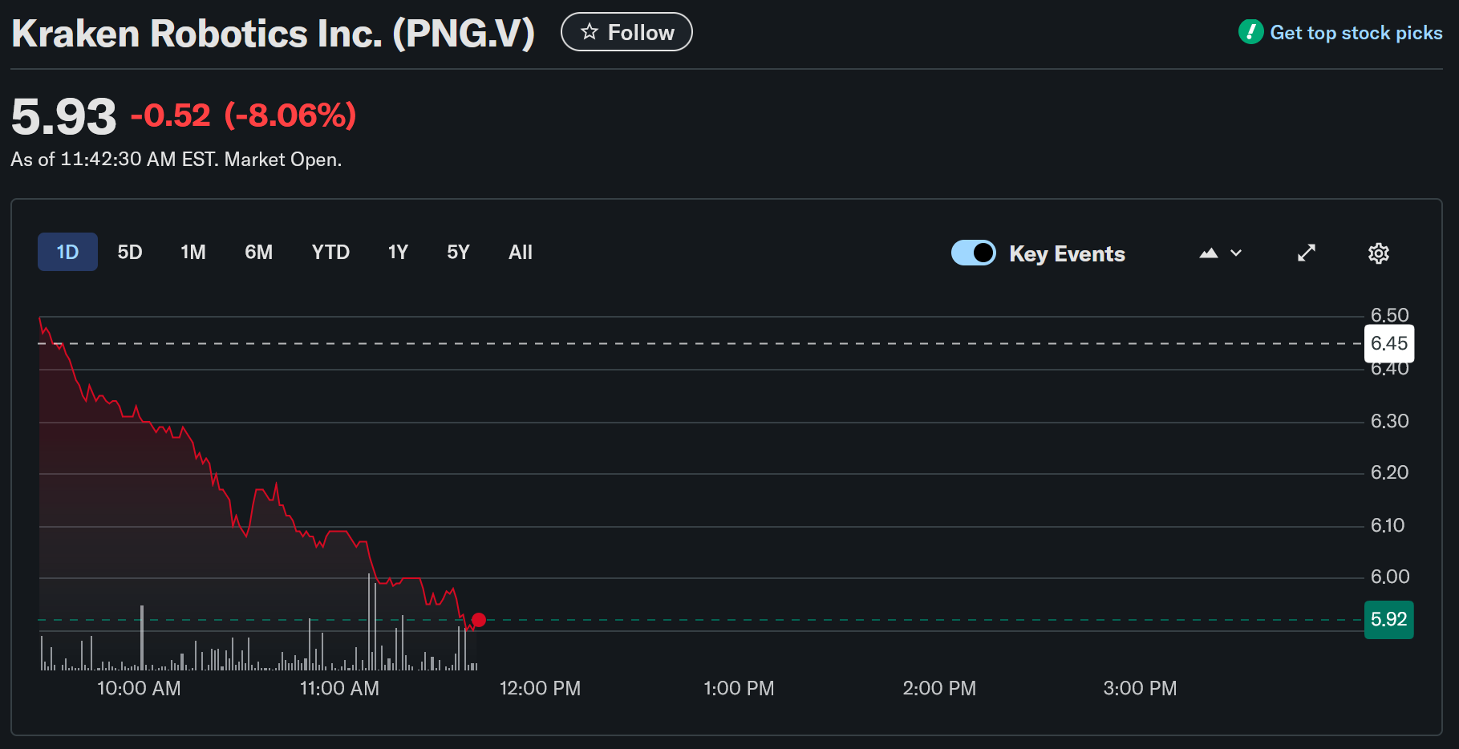Click the 10:00 AM axis label
This screenshot has width=1459, height=749.
[139, 688]
